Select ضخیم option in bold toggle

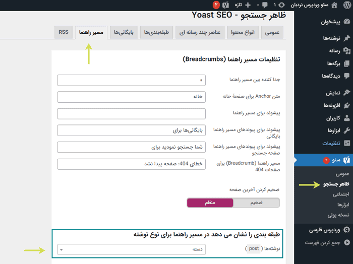coord(256,203)
